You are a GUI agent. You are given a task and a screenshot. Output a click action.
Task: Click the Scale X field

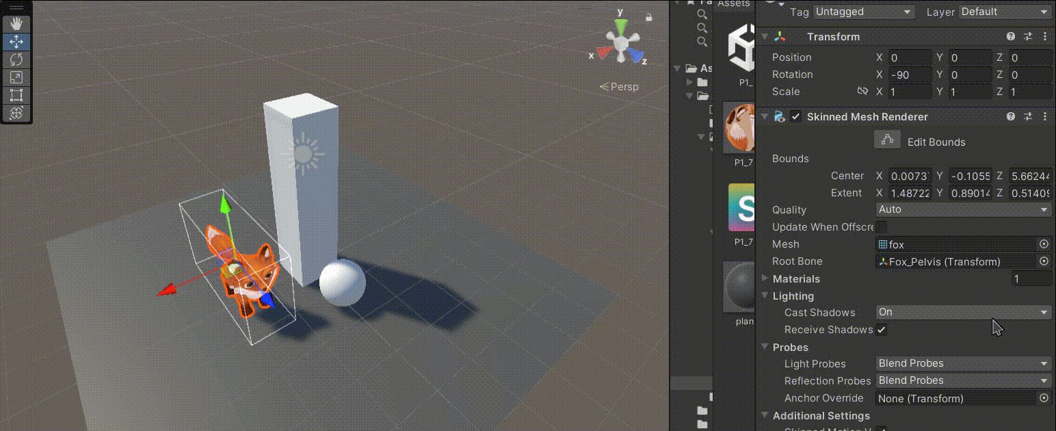click(x=910, y=92)
